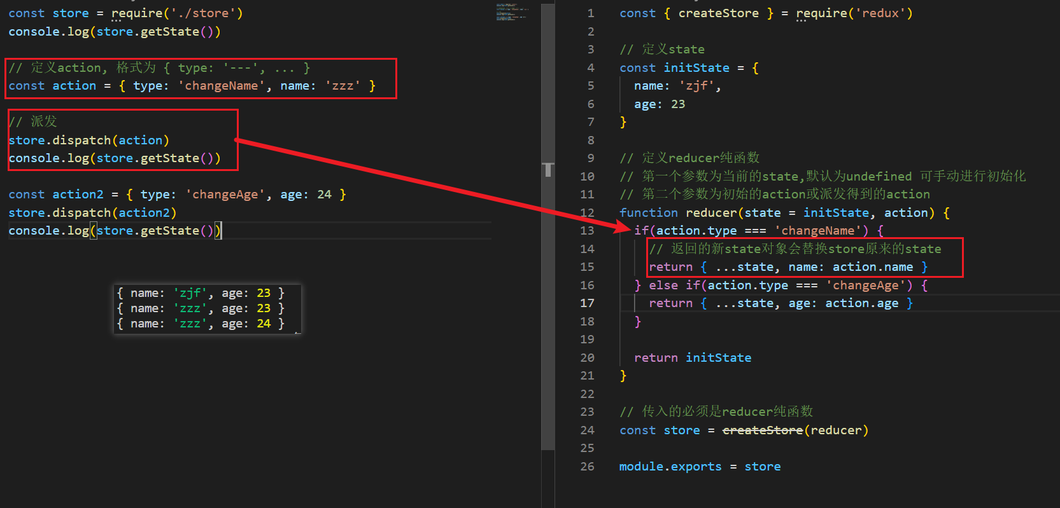Click the comment starting '// 第一个参数为当前的state'
The width and height of the screenshot is (1060, 508).
coord(823,177)
